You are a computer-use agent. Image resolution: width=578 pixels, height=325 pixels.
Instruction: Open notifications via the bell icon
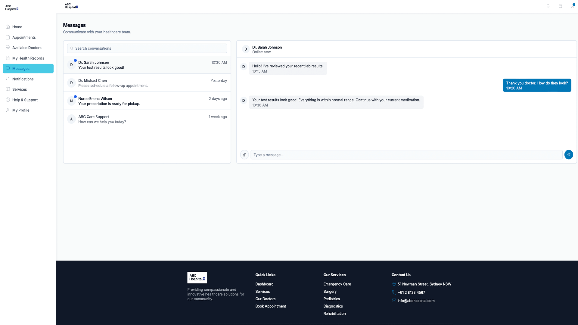pos(548,6)
